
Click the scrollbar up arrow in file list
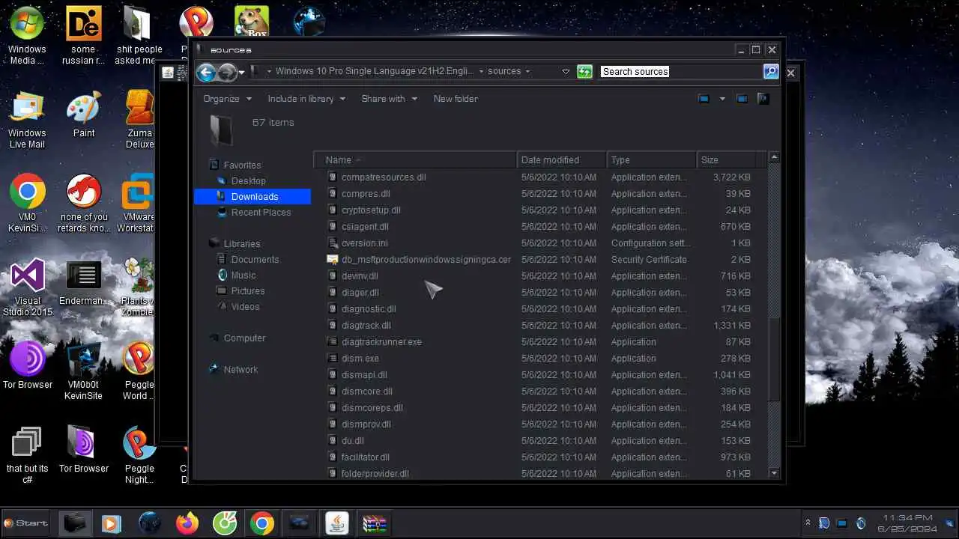pyautogui.click(x=774, y=157)
